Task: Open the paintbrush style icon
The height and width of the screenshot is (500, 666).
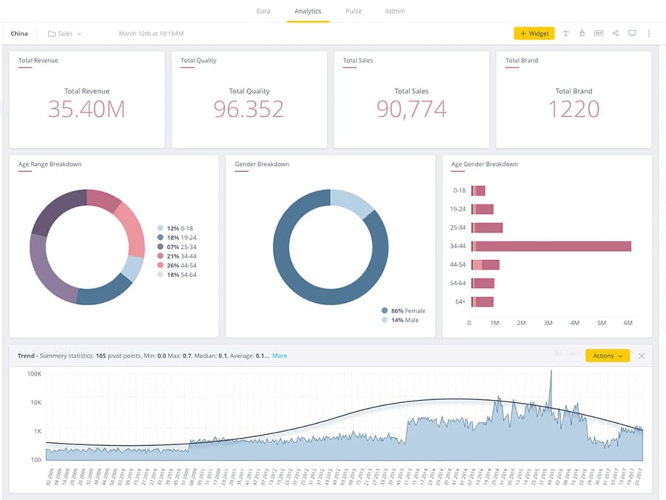Action: tap(582, 33)
